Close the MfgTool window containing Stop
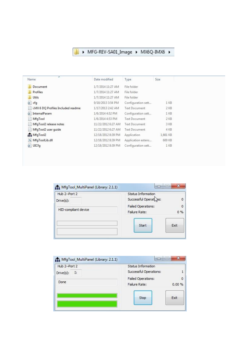The width and height of the screenshot is (240, 339). coord(178,258)
